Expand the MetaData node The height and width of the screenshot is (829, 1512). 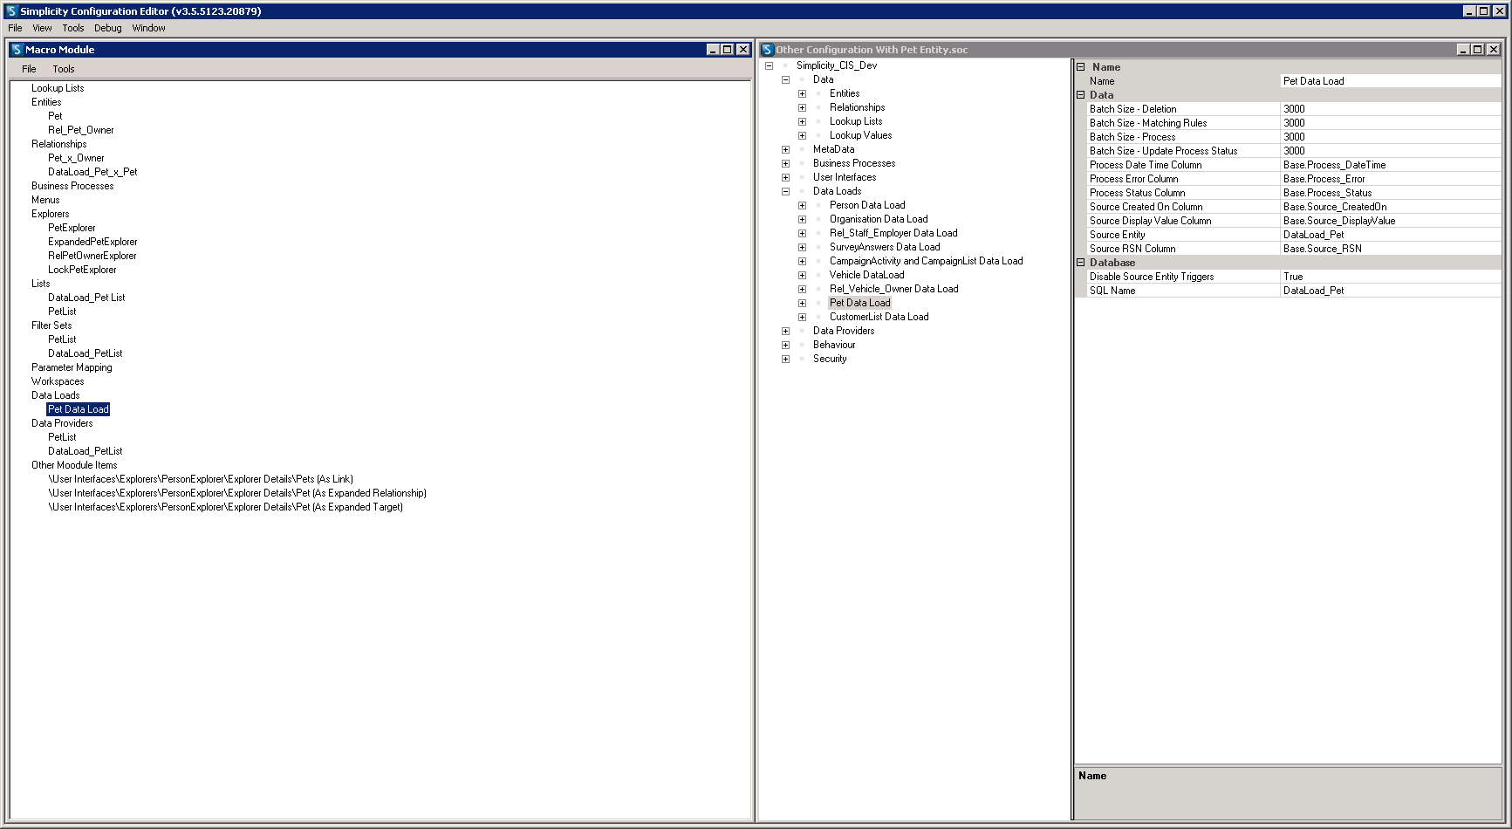785,149
